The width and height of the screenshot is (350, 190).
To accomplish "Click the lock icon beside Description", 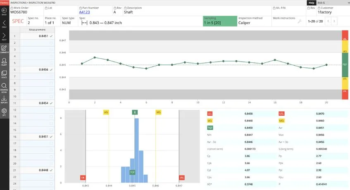I will click(126, 8).
